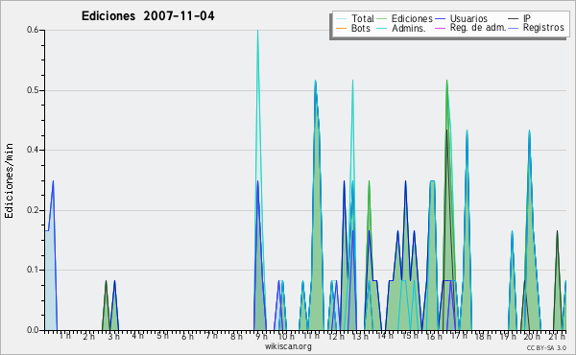
Task: Click the '19 h' x-axis tick label
Action: (x=508, y=336)
